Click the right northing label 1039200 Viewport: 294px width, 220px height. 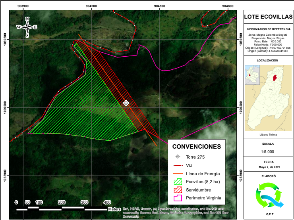(x=240, y=107)
